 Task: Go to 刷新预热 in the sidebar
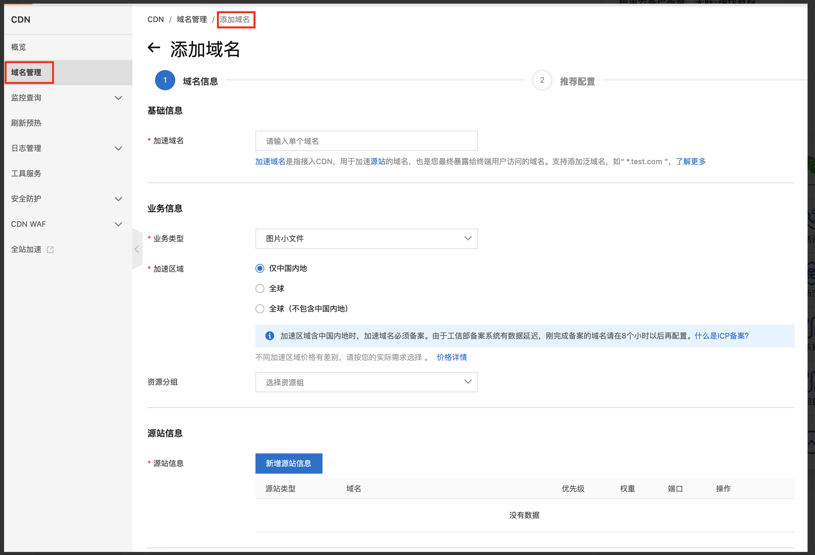coord(26,123)
